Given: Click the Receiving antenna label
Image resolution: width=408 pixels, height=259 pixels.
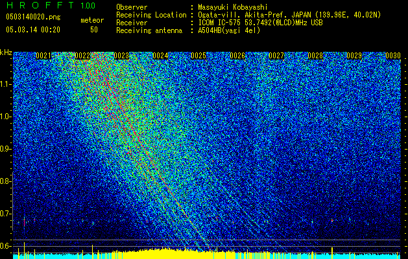Looking at the screenshot, I should pyautogui.click(x=149, y=30).
